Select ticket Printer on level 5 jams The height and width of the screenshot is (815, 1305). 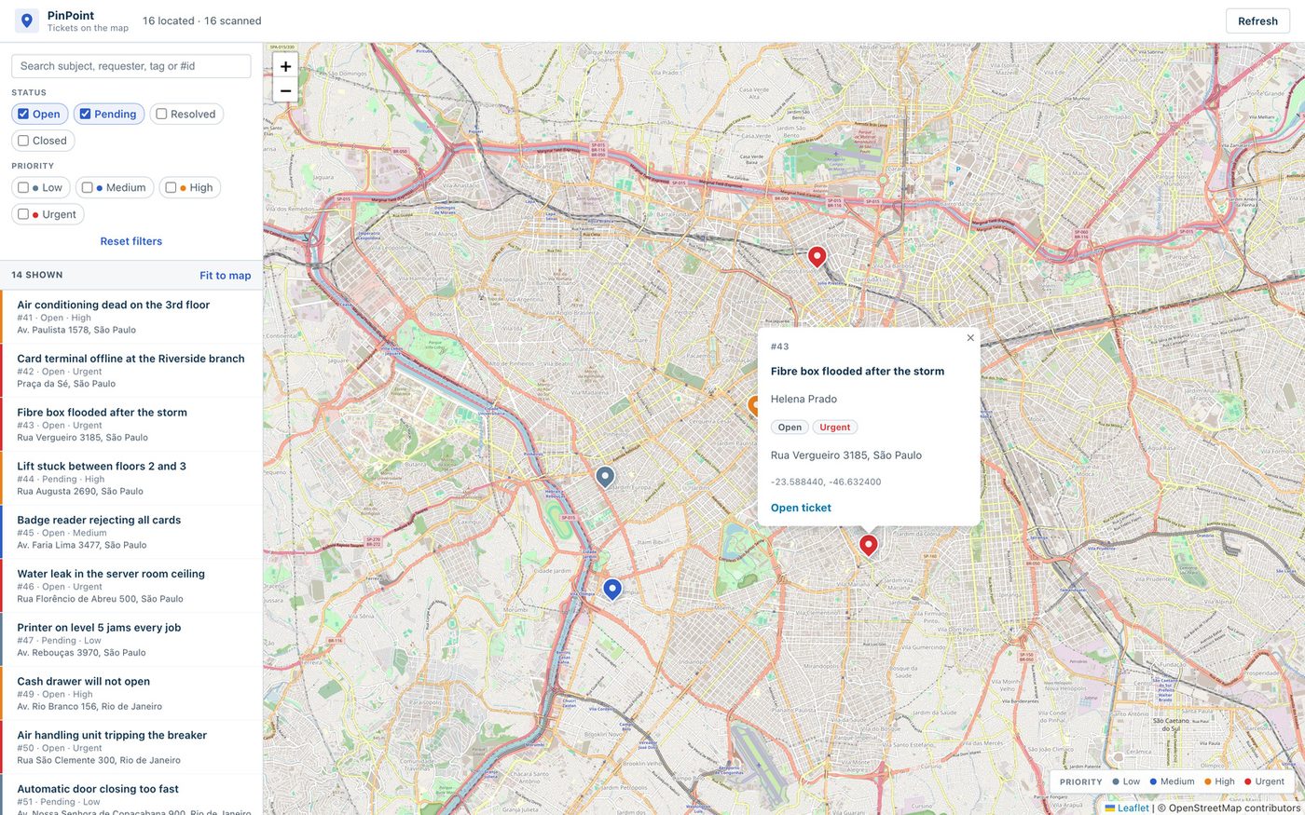click(131, 640)
